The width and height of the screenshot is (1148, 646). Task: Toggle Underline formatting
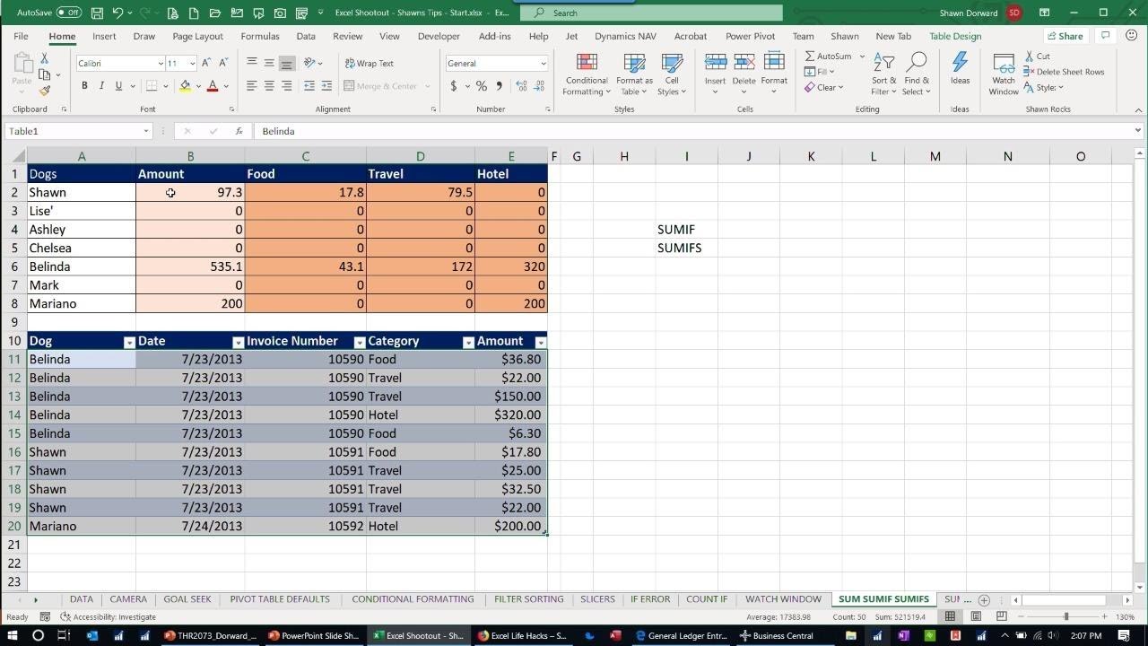coord(117,86)
